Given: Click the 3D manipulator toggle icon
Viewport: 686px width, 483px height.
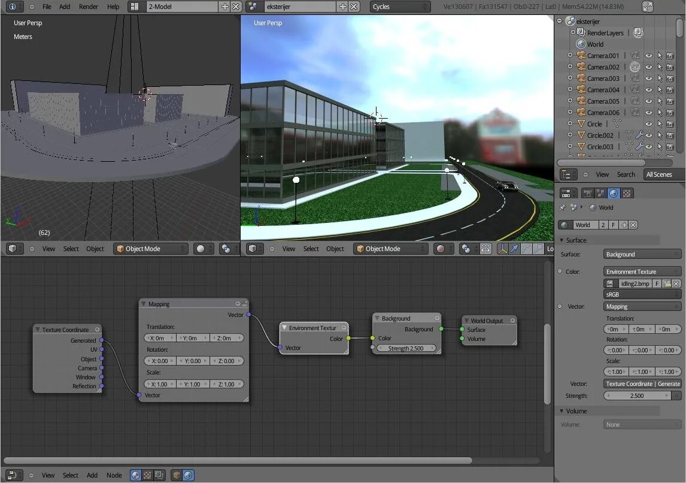Looking at the screenshot, I should click(x=502, y=249).
